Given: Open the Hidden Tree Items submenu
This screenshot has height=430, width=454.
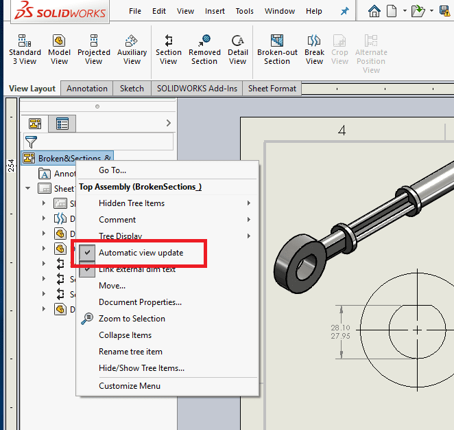Looking at the screenshot, I should pyautogui.click(x=167, y=203).
